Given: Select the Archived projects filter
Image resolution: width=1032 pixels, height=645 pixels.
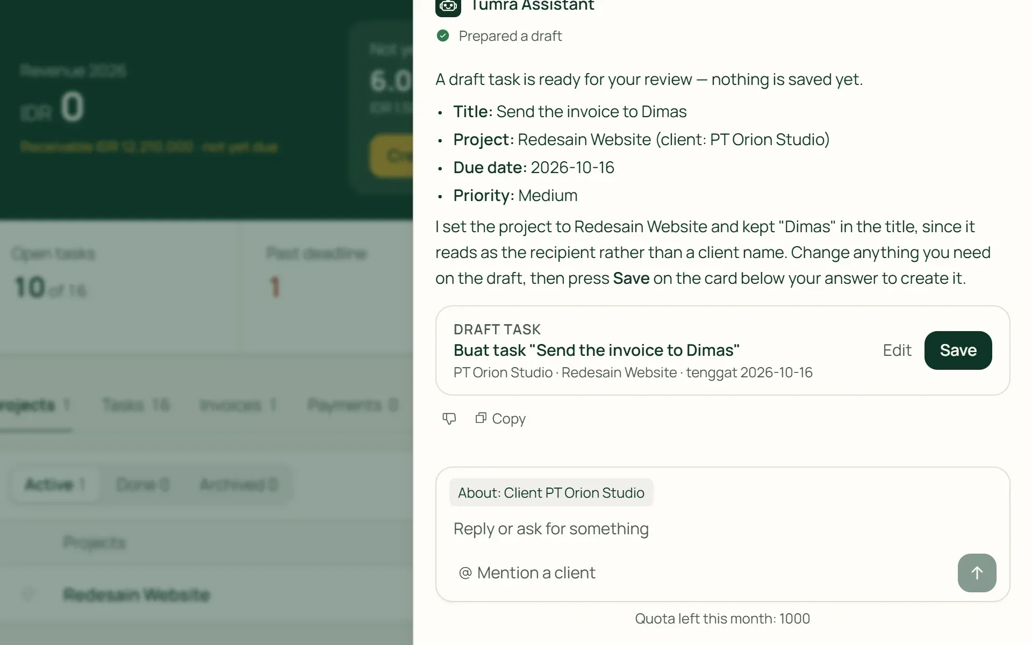Looking at the screenshot, I should (x=239, y=485).
